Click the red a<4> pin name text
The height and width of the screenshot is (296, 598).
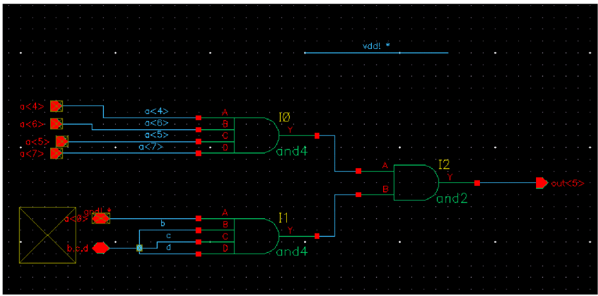click(x=32, y=107)
